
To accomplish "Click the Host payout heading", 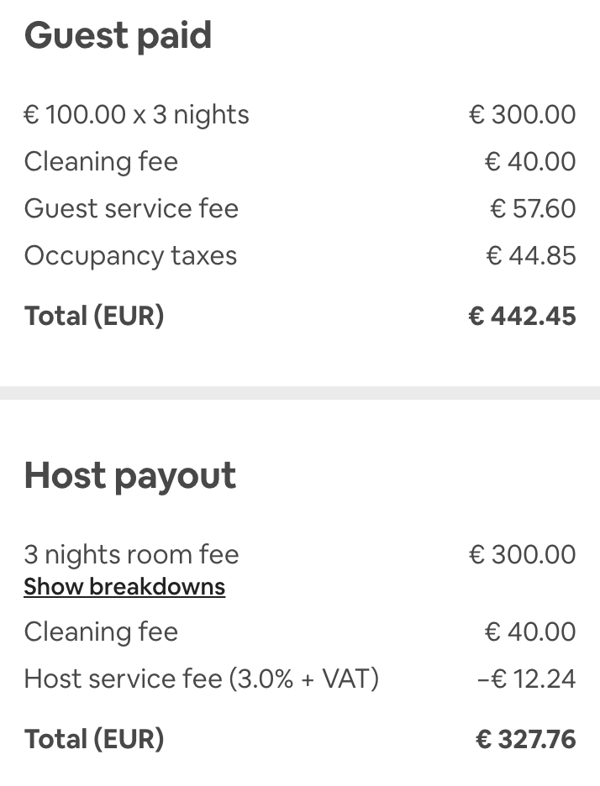I will 130,475.
